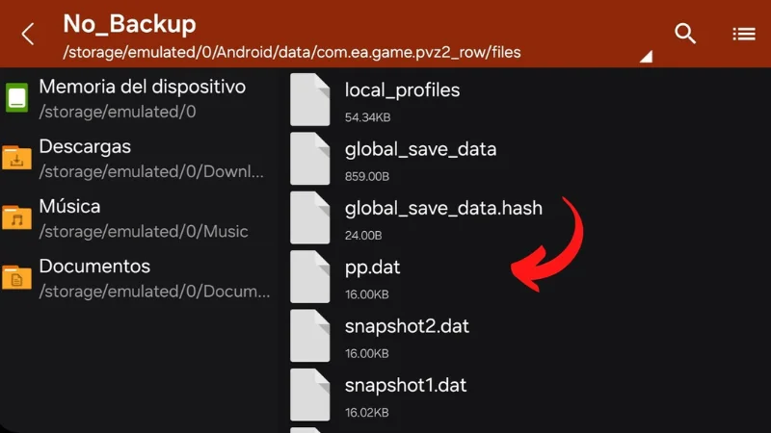Click the Documentos folder icon
This screenshot has width=771, height=433.
[x=16, y=277]
